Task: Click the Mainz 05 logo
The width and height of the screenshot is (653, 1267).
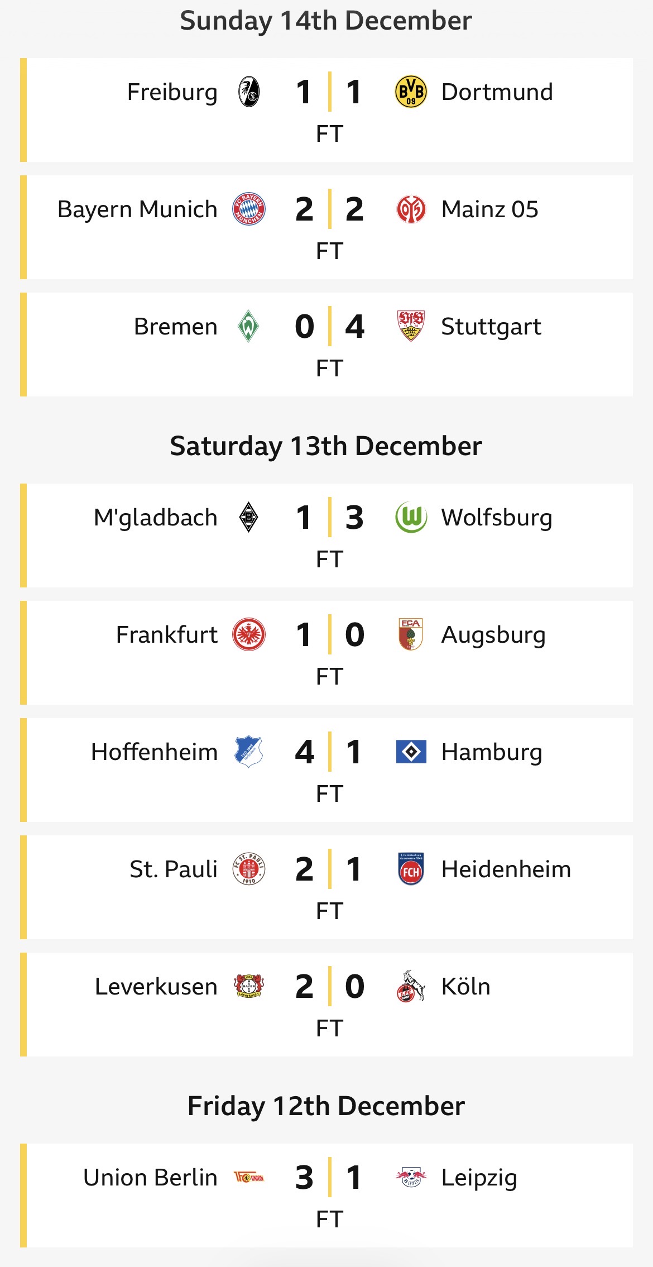Action: click(411, 209)
